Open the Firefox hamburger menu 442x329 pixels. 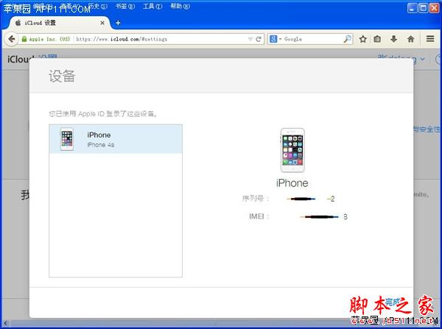pos(430,38)
